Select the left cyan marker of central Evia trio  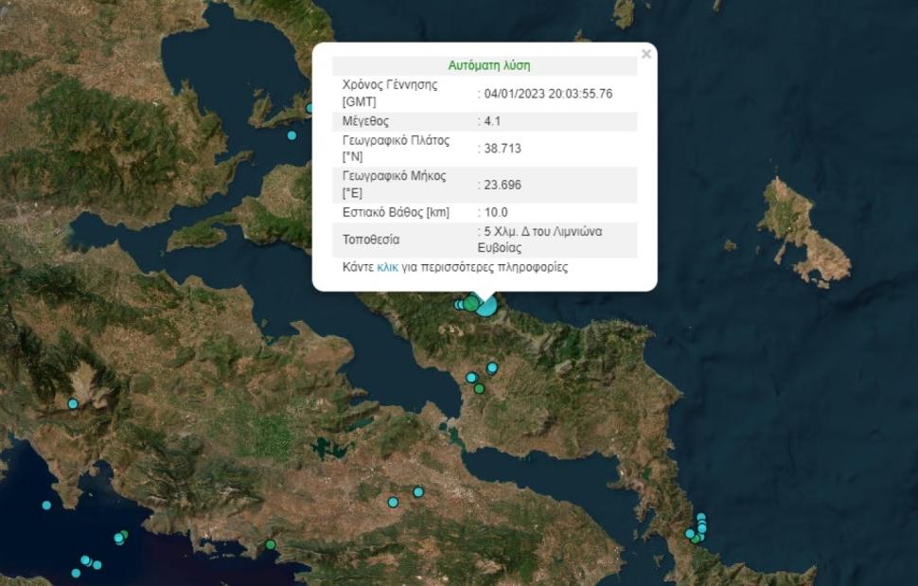471,378
